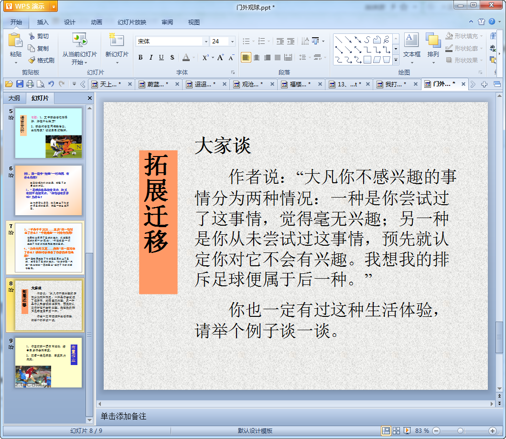Toggle right text alignment
The image size is (506, 439).
267,57
